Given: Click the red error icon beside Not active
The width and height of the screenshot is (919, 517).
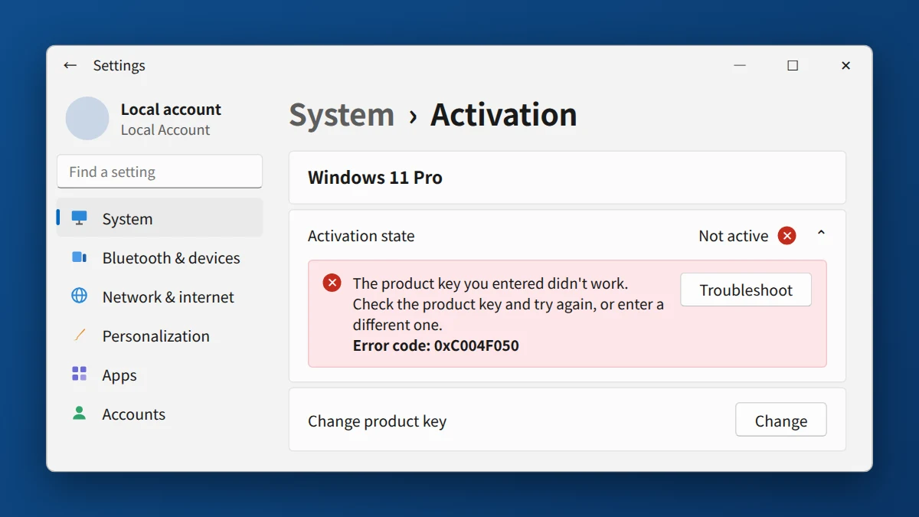Looking at the screenshot, I should click(x=787, y=236).
